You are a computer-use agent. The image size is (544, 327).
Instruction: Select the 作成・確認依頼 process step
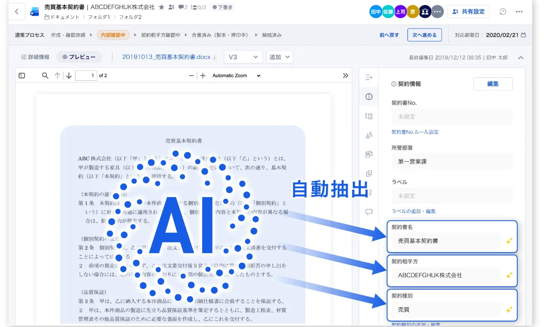(68, 35)
